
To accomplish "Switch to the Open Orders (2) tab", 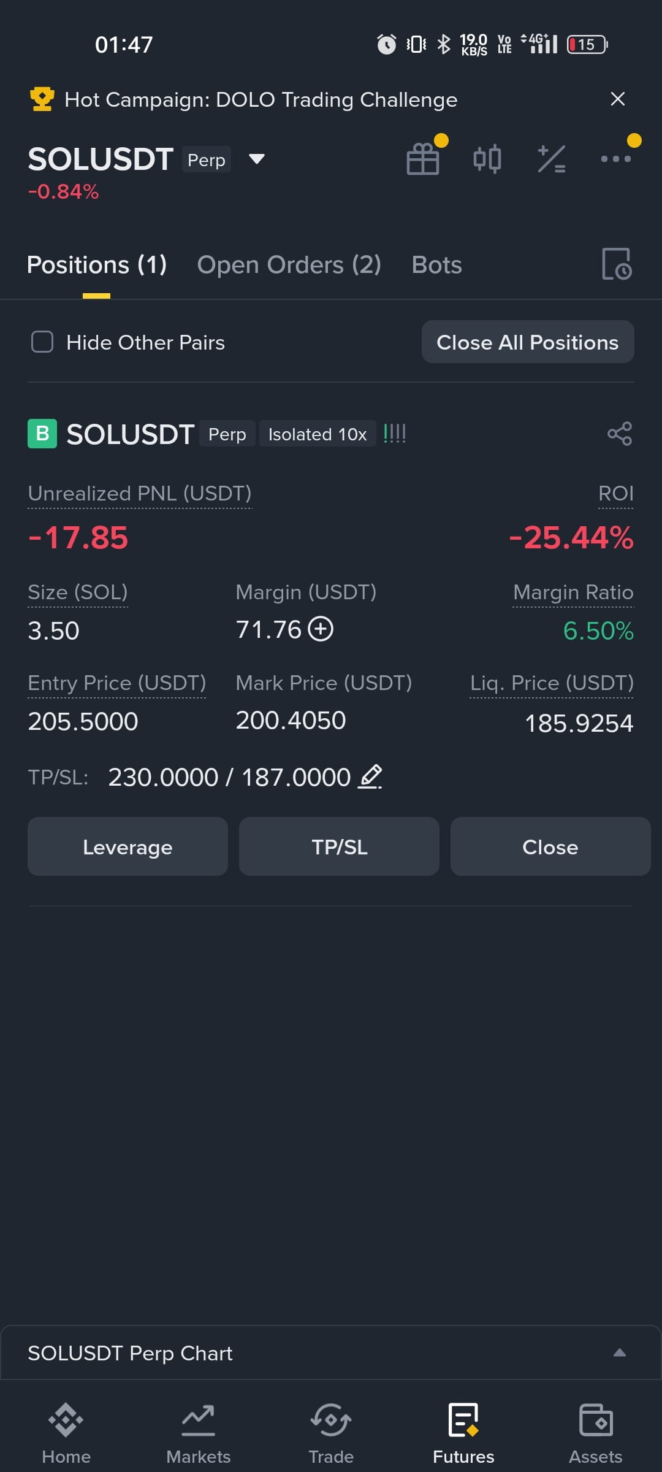I will 289,265.
